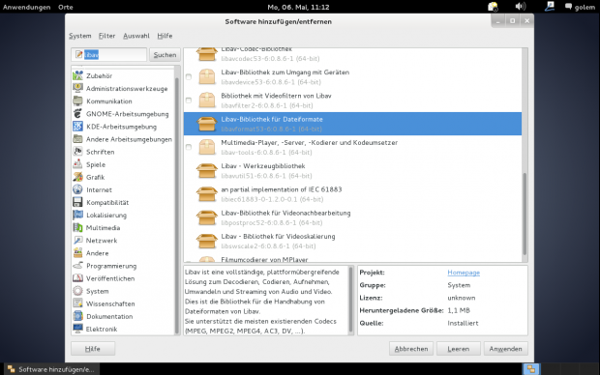Select Libav-Bibliothek für Dateiformate row
600x375 pixels.
pyautogui.click(x=352, y=124)
